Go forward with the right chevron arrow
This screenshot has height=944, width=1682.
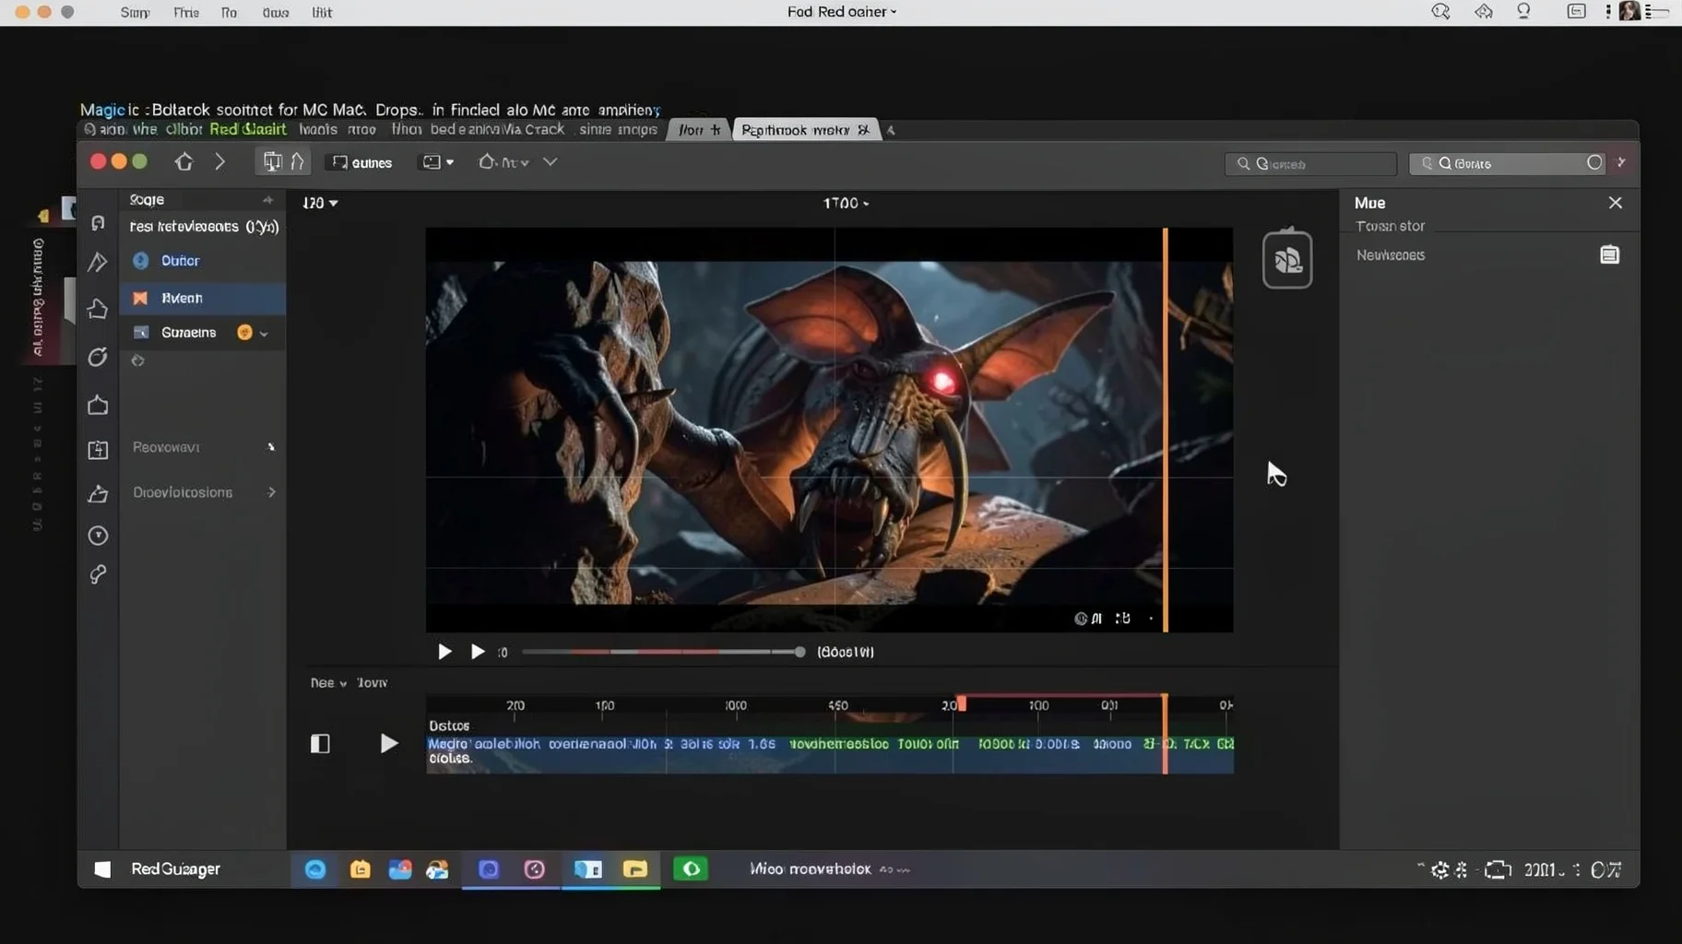[x=219, y=162]
